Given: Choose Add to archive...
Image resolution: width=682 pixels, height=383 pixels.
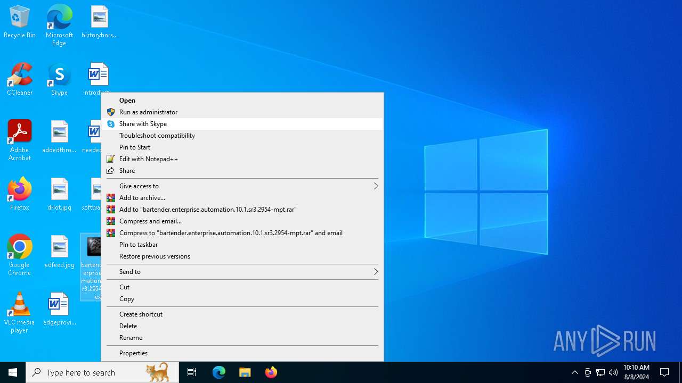Looking at the screenshot, I should point(242,198).
